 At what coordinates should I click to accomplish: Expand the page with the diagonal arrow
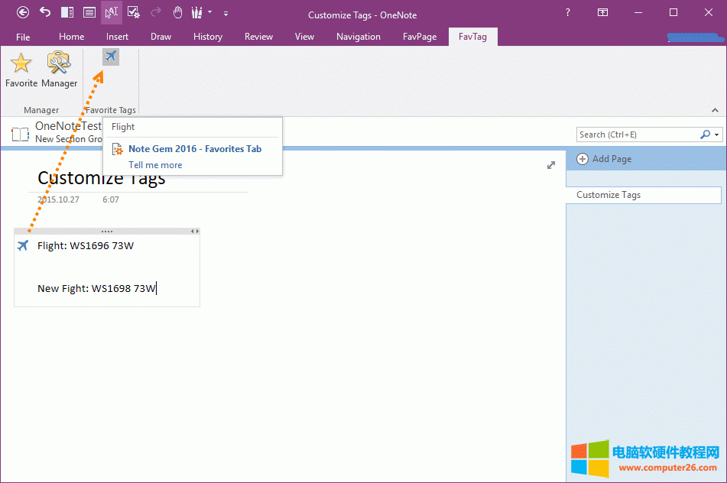(551, 165)
